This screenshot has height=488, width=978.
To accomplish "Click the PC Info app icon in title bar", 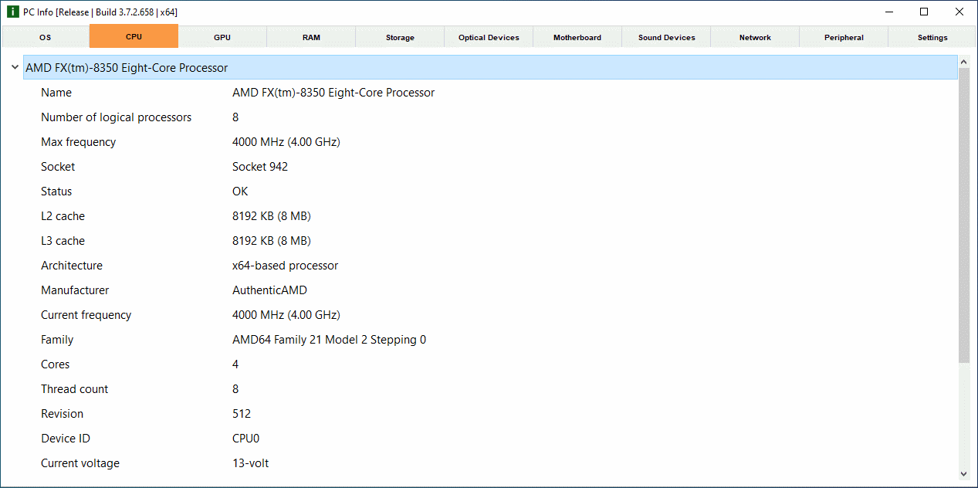I will click(12, 12).
